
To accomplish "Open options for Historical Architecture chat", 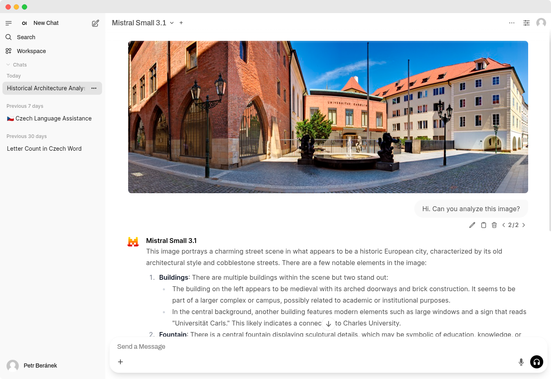I will click(94, 88).
